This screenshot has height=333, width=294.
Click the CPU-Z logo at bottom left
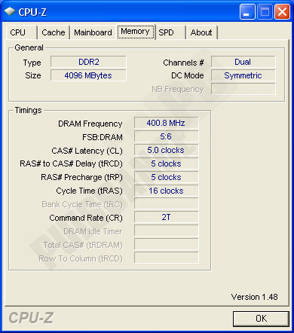pyautogui.click(x=31, y=317)
